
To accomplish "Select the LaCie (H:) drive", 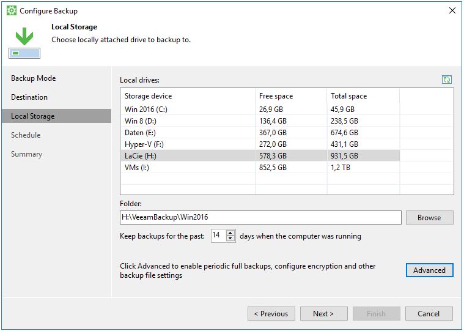I will coord(260,156).
